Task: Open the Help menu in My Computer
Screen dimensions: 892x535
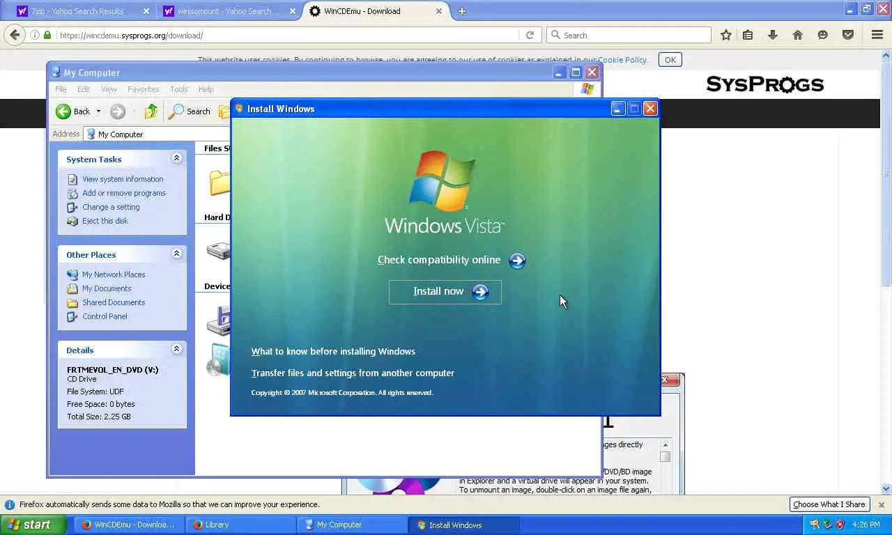Action: pos(206,89)
